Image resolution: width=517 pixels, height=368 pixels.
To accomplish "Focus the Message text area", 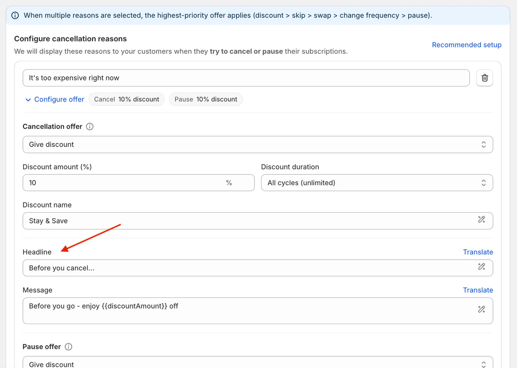I will click(x=258, y=311).
